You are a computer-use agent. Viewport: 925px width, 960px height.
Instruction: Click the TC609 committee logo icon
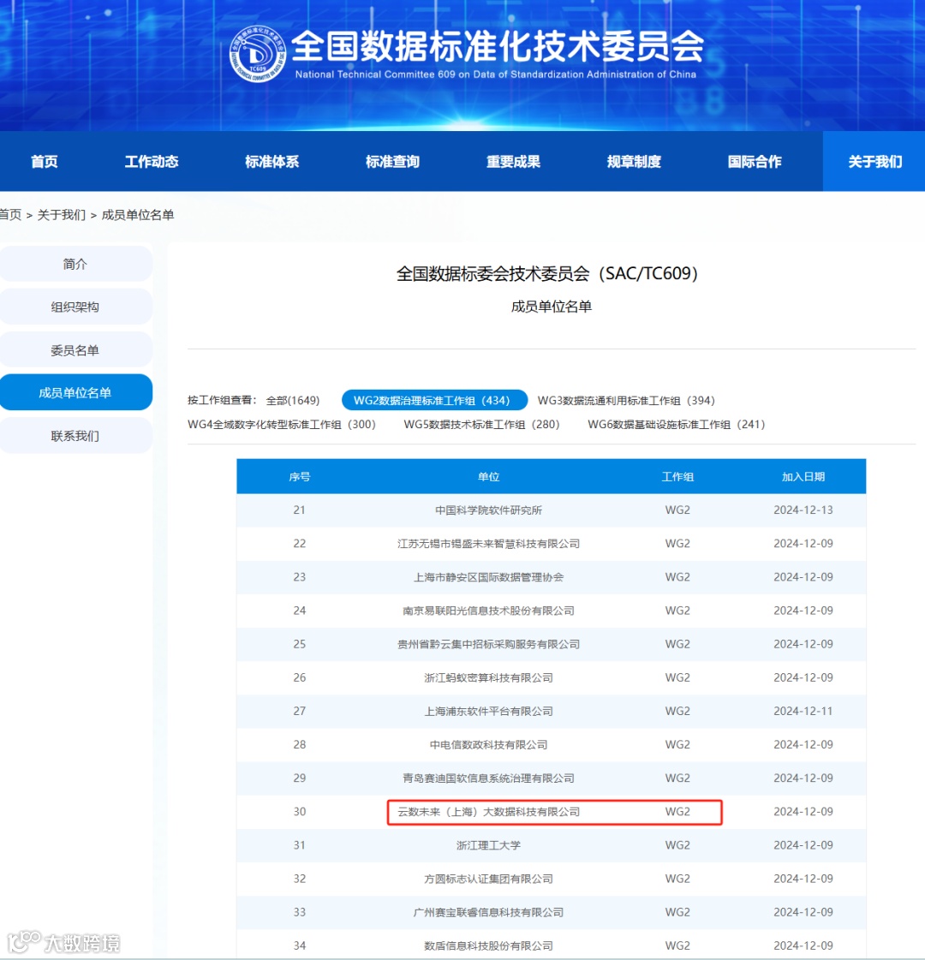click(258, 54)
